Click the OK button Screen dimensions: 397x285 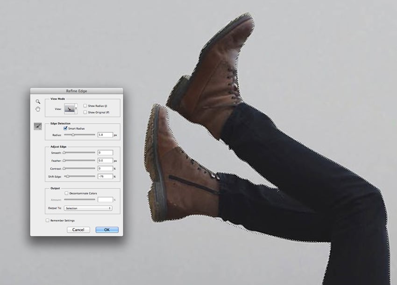point(107,229)
